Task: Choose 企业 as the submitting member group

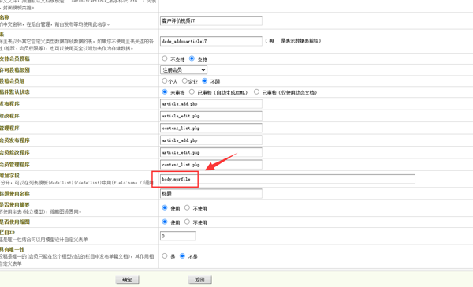Action: pyautogui.click(x=184, y=81)
